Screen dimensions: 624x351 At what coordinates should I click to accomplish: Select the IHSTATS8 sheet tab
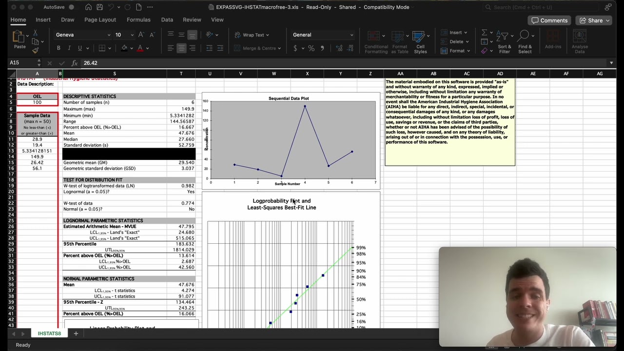[x=50, y=333]
